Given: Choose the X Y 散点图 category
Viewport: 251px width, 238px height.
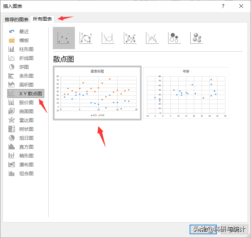Looking at the screenshot, I should [x=26, y=93].
